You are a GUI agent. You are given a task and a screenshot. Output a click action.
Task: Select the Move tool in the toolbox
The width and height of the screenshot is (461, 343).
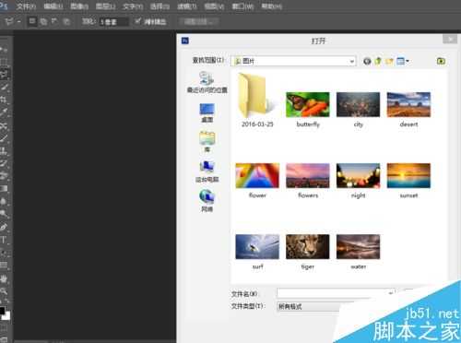coord(4,50)
